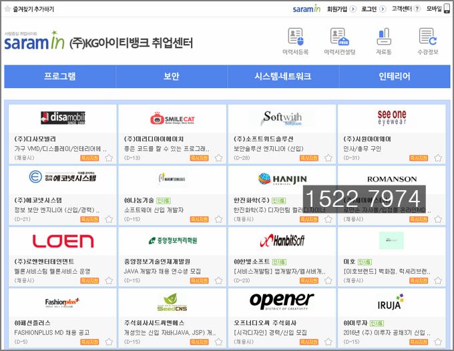Viewport: 454px width, 351px height.
Task: Click the 인사통 badge next to 한빛소프트
Action: click(279, 262)
